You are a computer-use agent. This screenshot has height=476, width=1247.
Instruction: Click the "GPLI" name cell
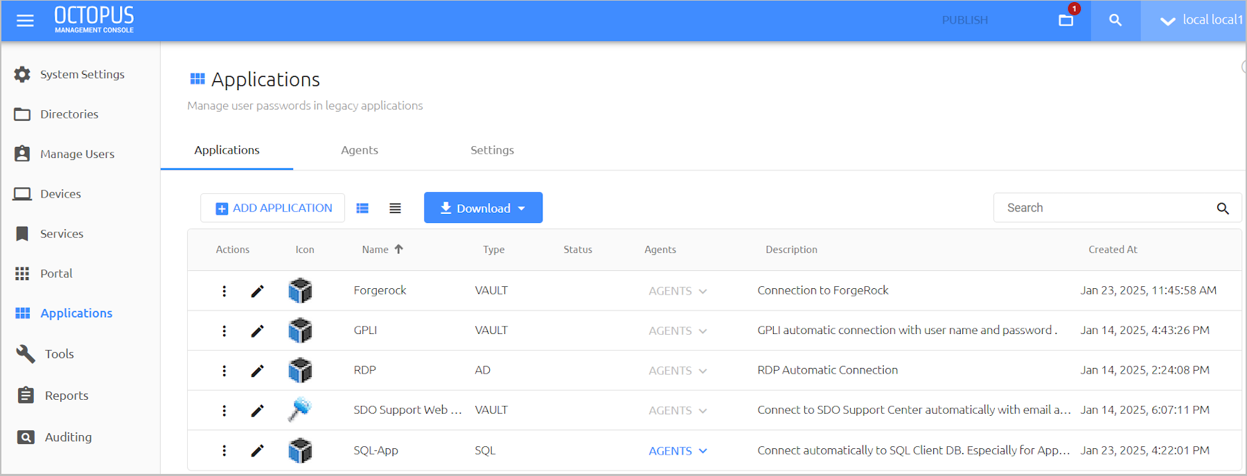365,330
